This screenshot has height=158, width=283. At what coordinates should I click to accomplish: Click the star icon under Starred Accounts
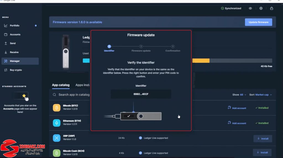[24, 96]
